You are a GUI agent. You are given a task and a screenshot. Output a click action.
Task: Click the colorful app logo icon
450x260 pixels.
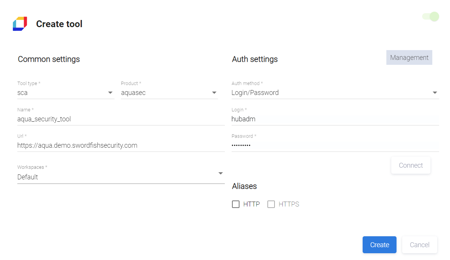[x=20, y=24]
